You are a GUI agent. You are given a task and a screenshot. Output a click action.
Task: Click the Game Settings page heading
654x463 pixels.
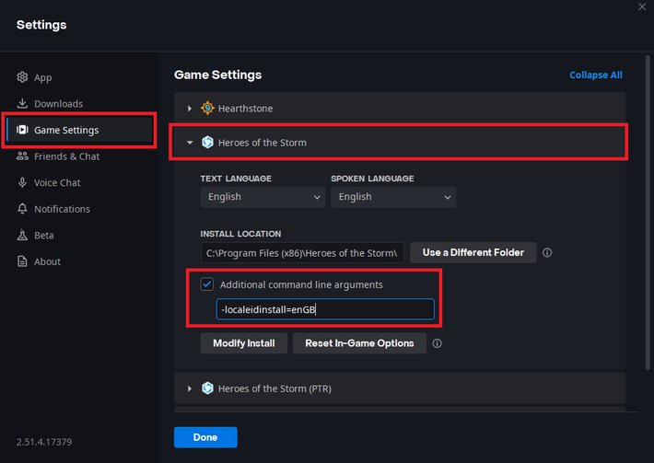pos(217,75)
